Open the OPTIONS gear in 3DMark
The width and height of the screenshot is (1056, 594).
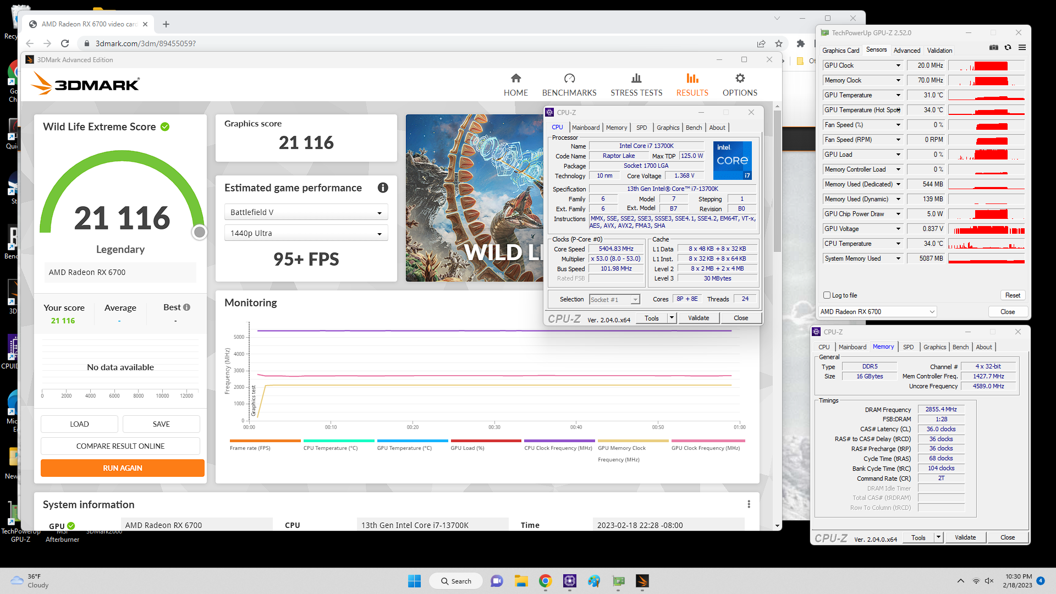click(740, 85)
